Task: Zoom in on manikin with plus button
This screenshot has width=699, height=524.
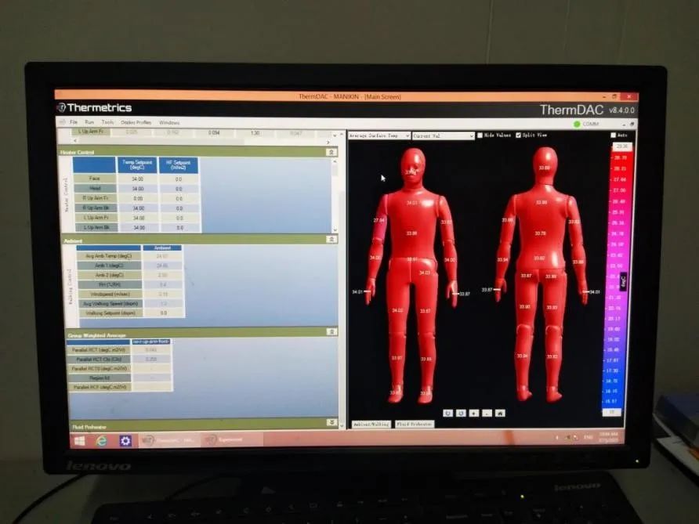Action: (x=474, y=413)
